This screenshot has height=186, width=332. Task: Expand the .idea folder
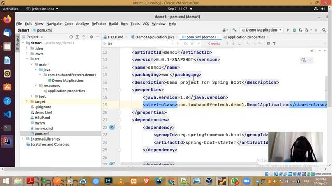(27, 48)
